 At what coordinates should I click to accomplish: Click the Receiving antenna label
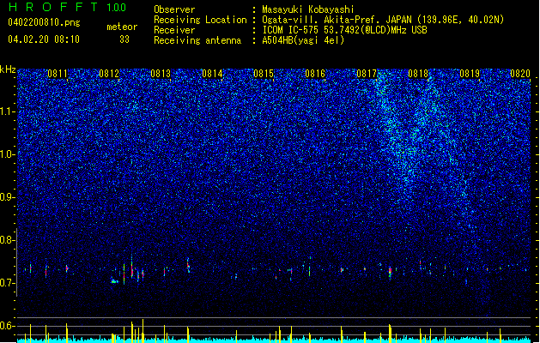197,40
